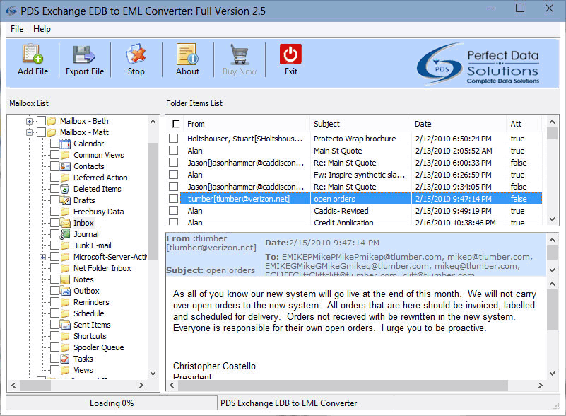
Task: Select the Journal book icon
Action: tap(65, 234)
